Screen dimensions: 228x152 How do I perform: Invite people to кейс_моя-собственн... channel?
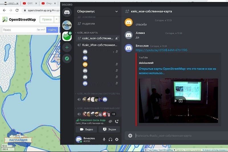point(117,38)
